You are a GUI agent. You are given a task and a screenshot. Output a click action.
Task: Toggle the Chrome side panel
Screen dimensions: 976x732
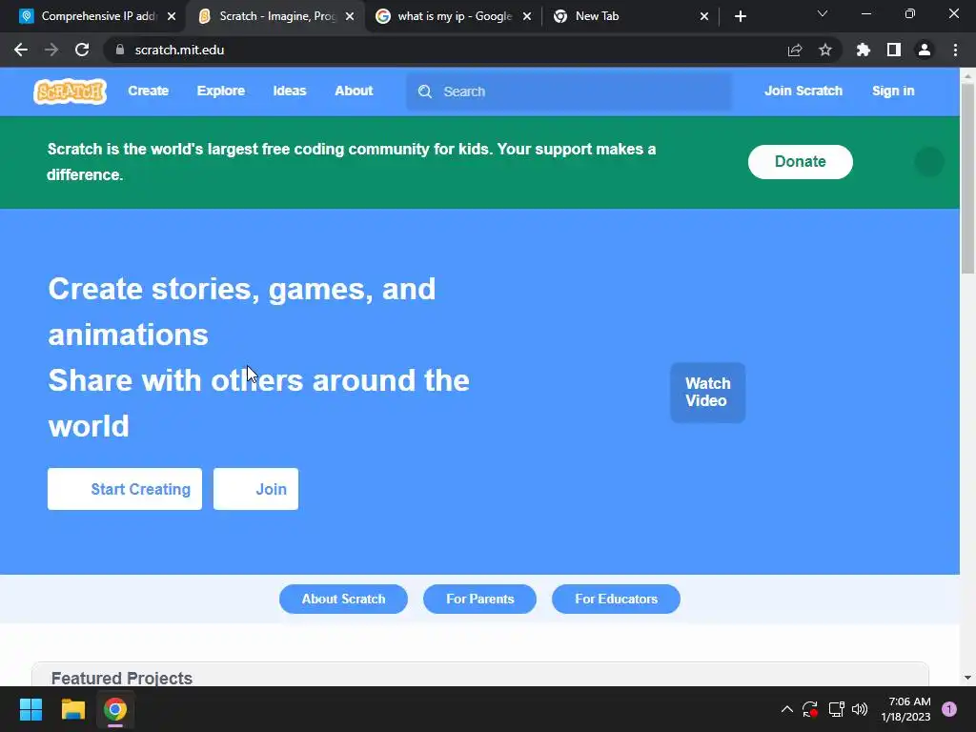click(894, 50)
